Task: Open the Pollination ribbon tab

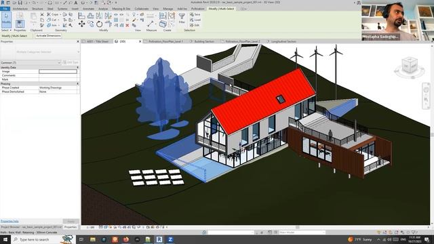Action: (x=197, y=9)
